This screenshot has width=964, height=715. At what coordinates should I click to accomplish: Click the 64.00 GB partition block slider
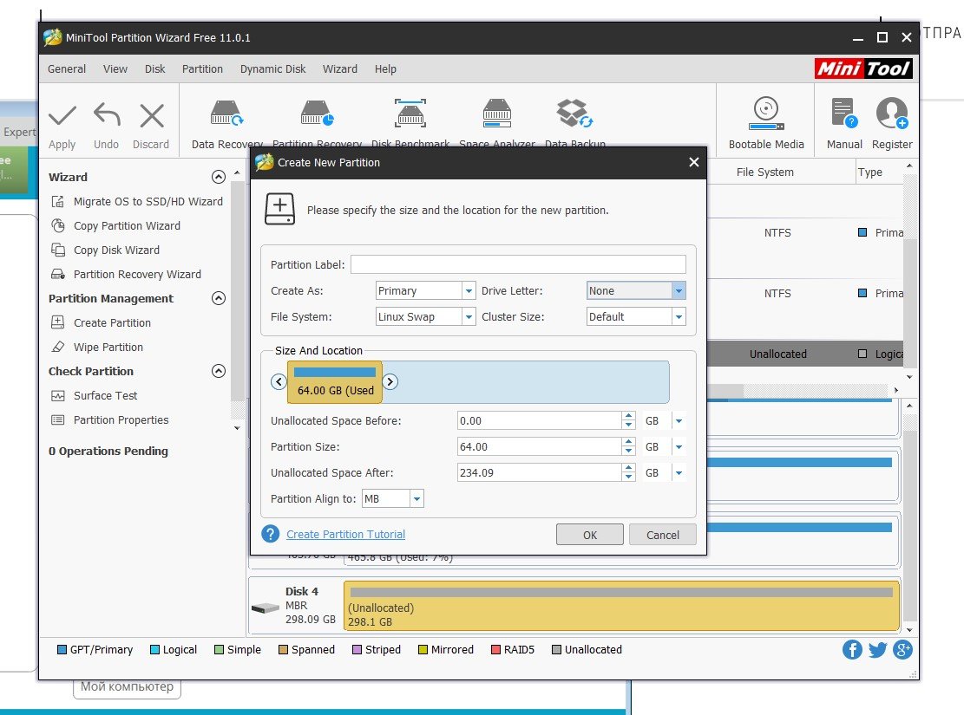(335, 382)
